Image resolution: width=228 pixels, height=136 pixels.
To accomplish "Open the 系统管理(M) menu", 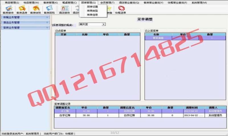I will [x=199, y=3].
